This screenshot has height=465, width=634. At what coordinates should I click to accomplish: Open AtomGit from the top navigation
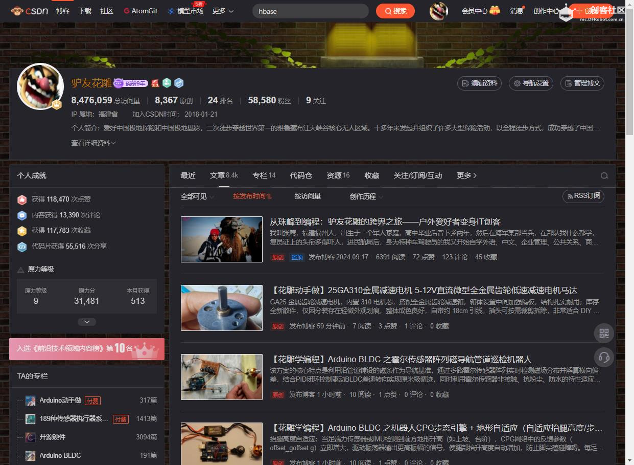point(140,11)
